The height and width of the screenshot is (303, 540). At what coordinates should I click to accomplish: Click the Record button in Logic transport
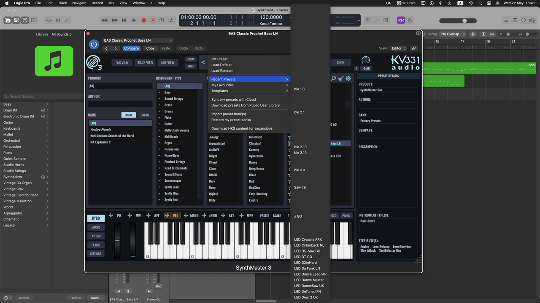click(143, 20)
